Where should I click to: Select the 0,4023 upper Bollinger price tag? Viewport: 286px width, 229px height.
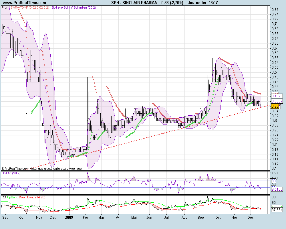pyautogui.click(x=277, y=96)
